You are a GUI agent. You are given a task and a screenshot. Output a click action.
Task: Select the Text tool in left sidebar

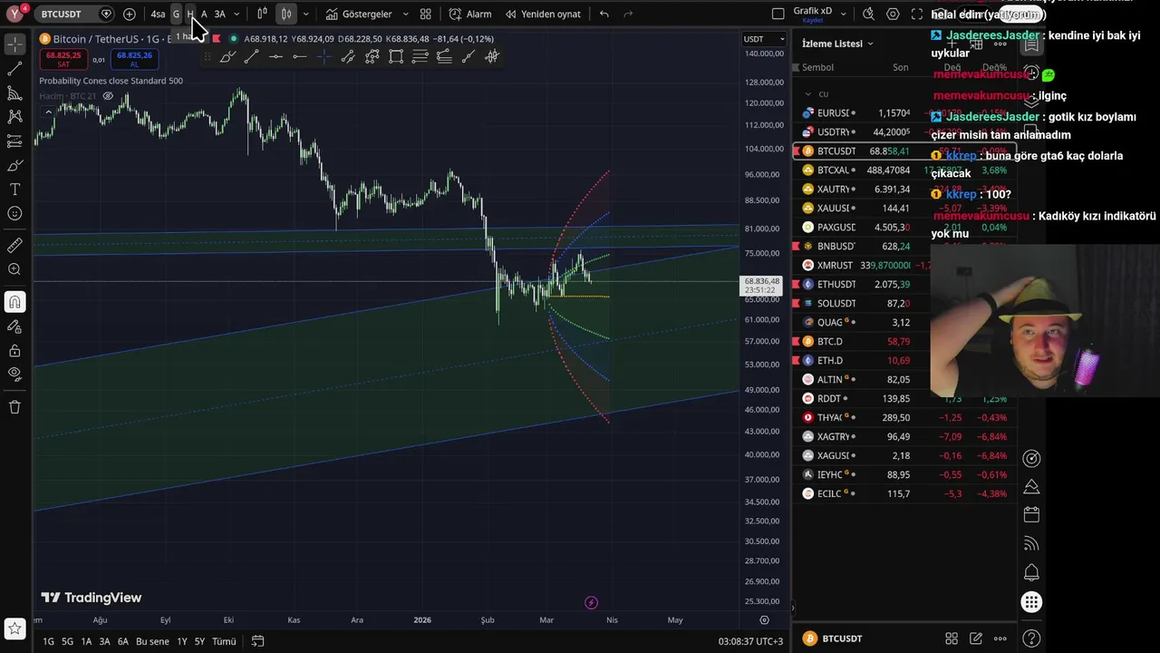(x=14, y=190)
